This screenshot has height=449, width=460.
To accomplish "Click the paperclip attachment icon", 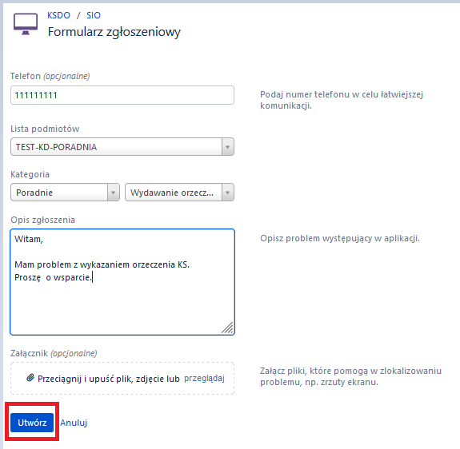I will point(30,378).
